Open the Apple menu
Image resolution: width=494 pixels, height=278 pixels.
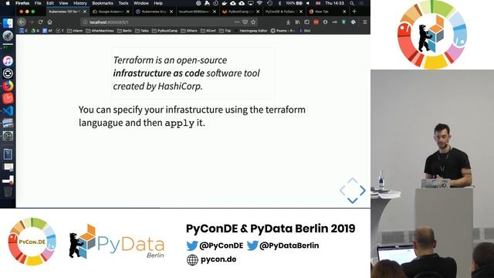[x=8, y=3]
